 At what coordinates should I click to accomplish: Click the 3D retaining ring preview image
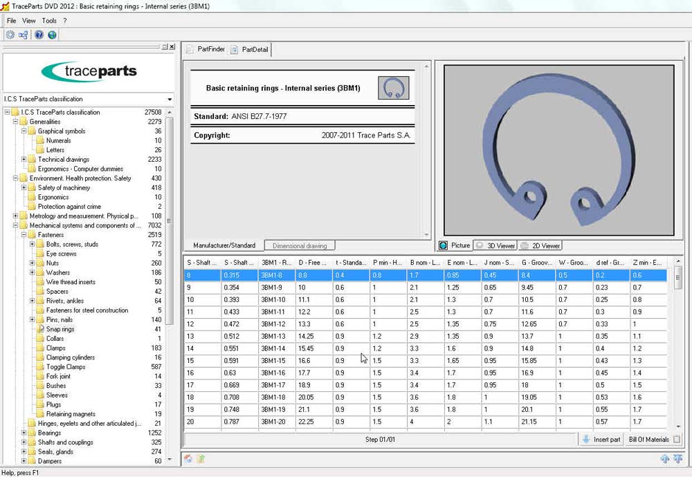(558, 150)
